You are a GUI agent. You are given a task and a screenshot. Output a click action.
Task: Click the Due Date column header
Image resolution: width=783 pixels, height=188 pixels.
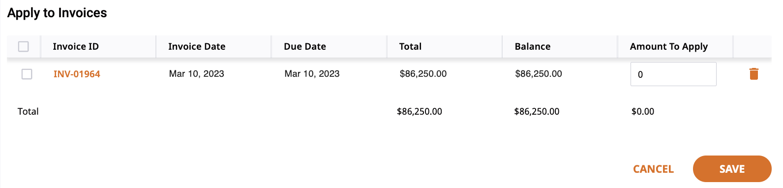pos(305,46)
